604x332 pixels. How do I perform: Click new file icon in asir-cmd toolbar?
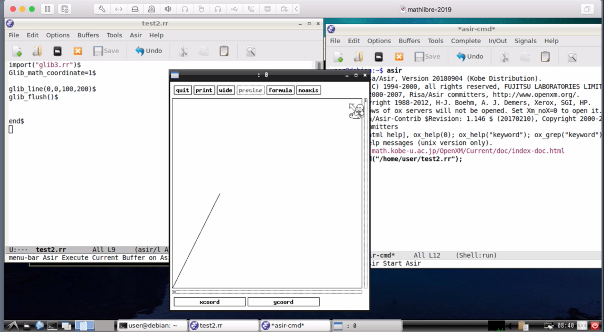[x=338, y=57]
